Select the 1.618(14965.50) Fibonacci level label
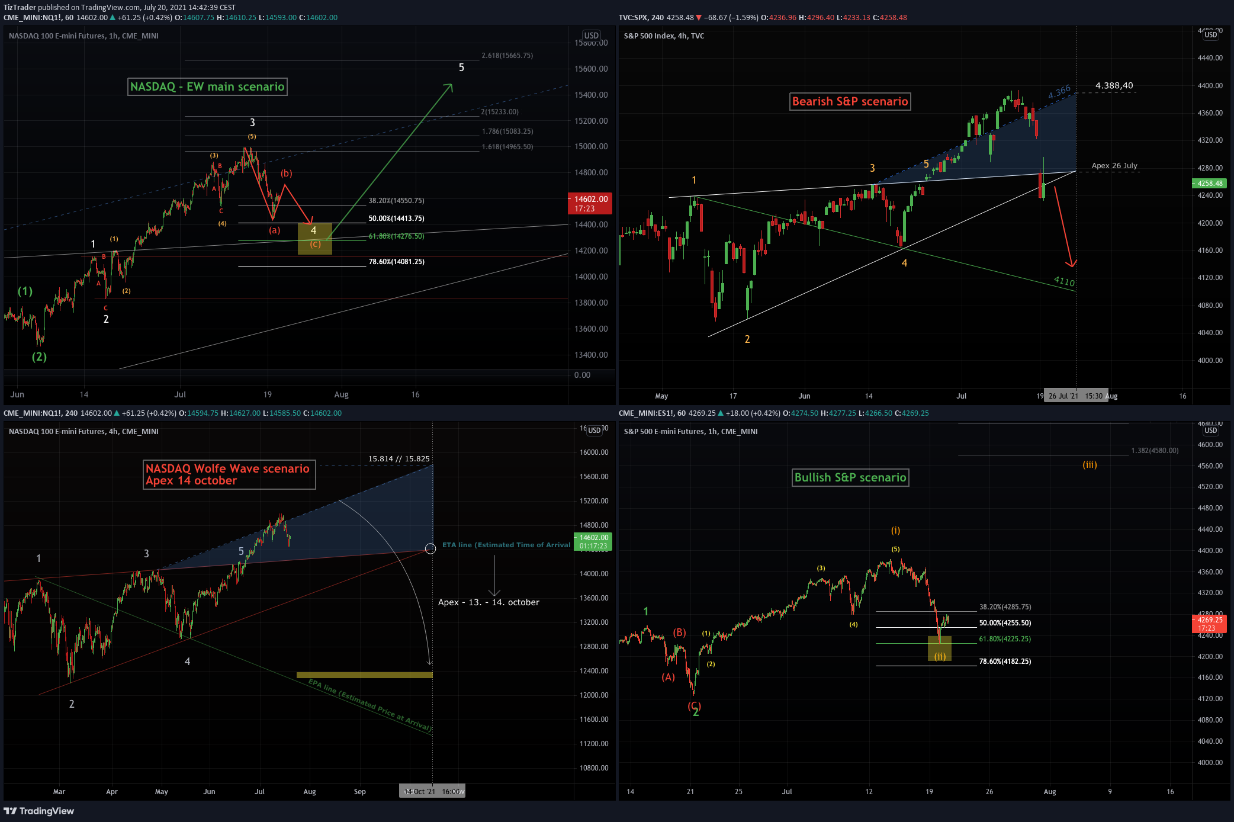Screen dimensions: 1234x822 click(507, 147)
